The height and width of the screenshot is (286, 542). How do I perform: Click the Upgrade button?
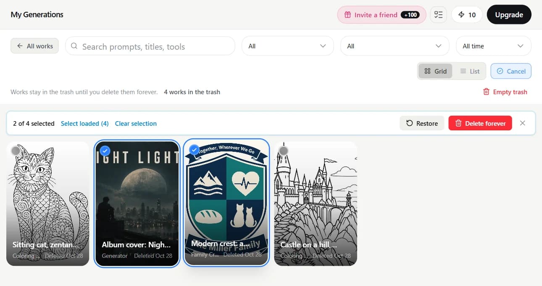click(x=509, y=15)
